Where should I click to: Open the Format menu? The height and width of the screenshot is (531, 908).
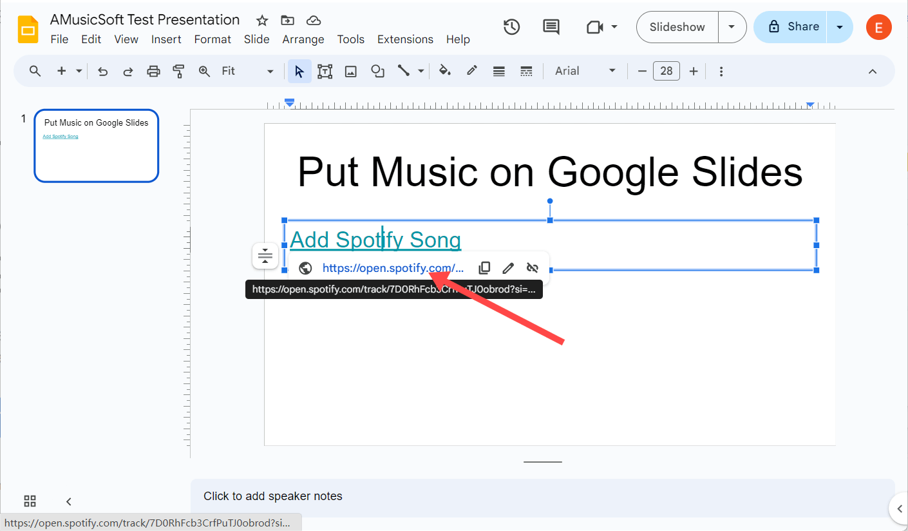click(213, 39)
